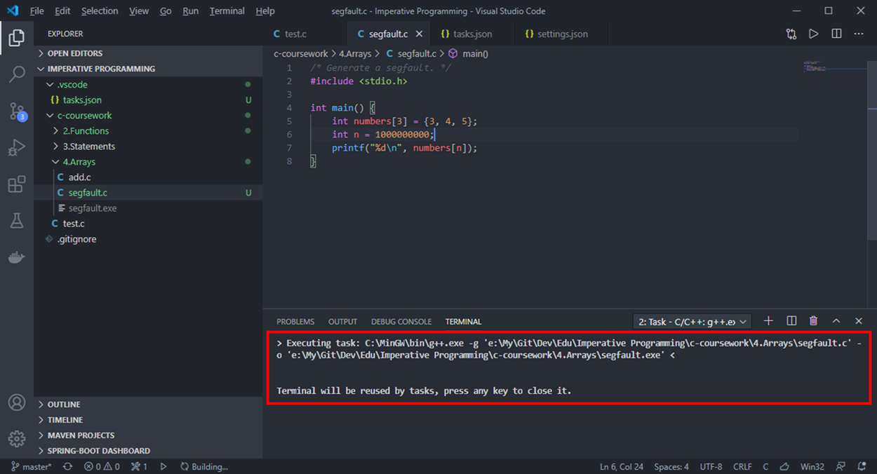The image size is (877, 474).
Task: Synchronize changes in the status bar
Action: 67,466
